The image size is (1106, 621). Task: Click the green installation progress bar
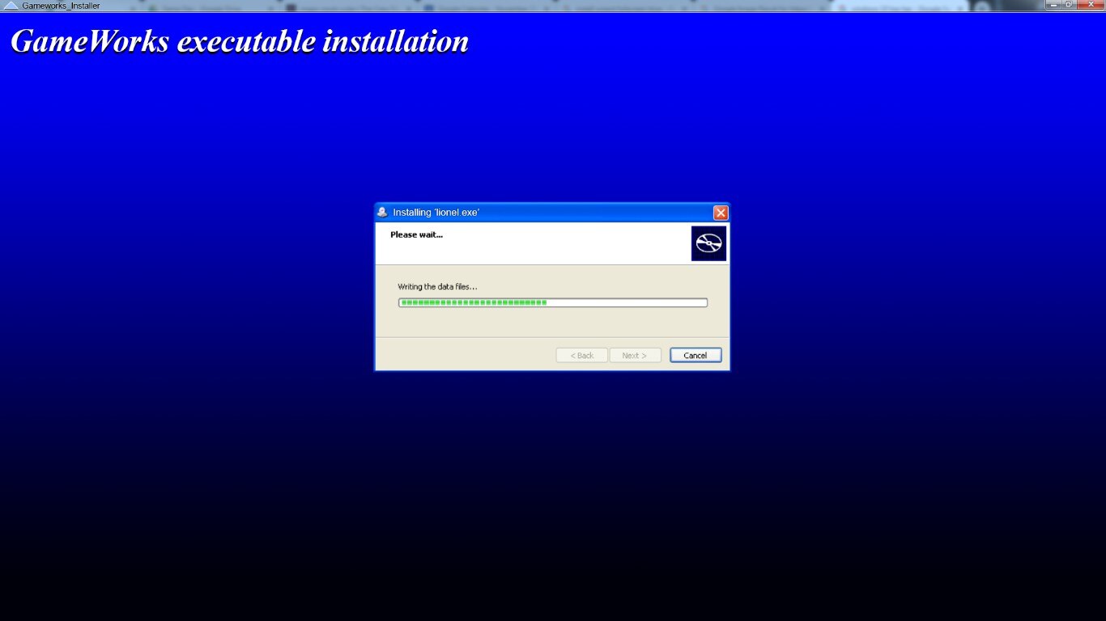553,302
